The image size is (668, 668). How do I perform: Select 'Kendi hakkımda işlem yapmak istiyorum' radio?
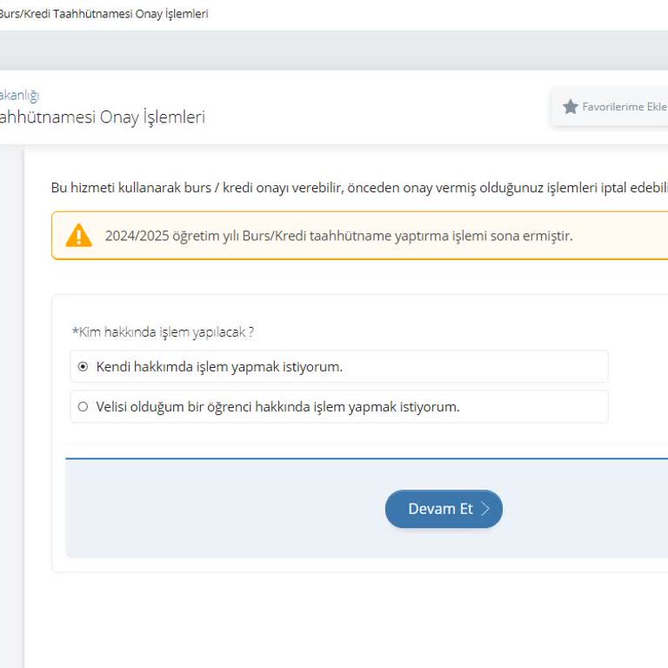click(83, 366)
